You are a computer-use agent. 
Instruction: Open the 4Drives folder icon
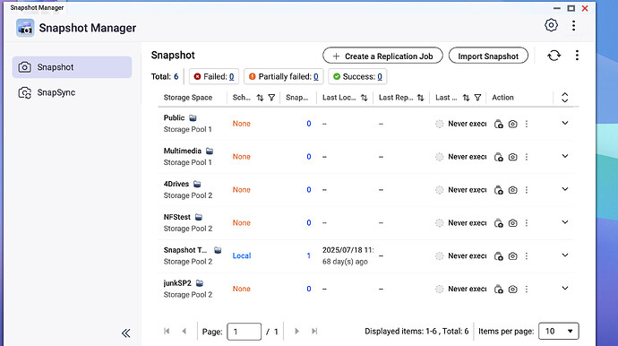point(197,185)
